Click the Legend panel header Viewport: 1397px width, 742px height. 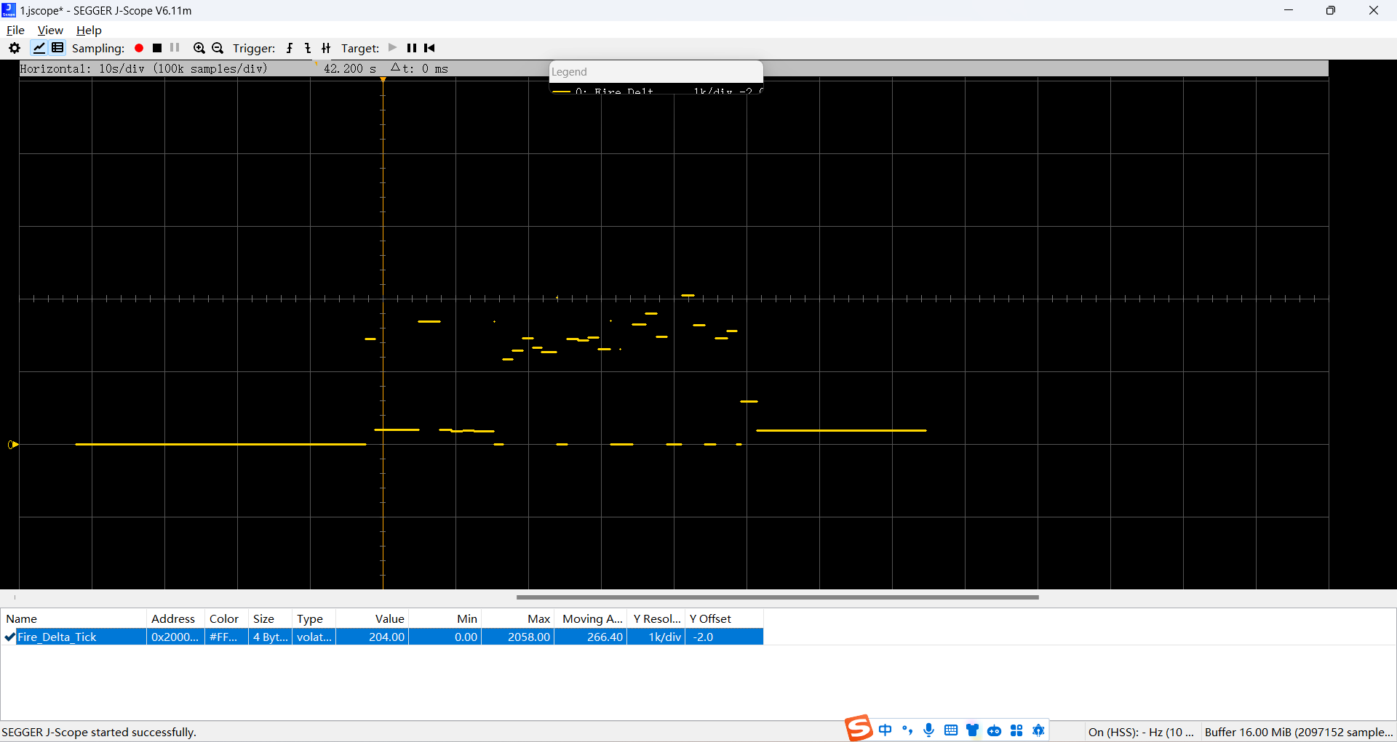(x=656, y=71)
